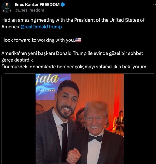The height and width of the screenshot is (164, 156).
Task: Click the black bar right of photo
Action: click(x=140, y=119)
